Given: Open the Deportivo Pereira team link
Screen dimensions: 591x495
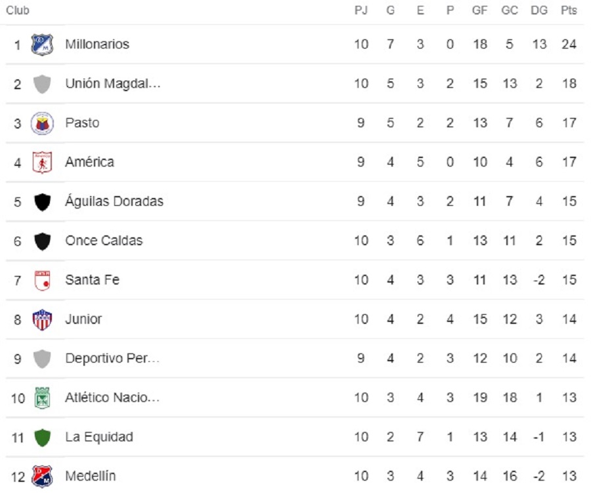Looking at the screenshot, I should pos(112,359).
